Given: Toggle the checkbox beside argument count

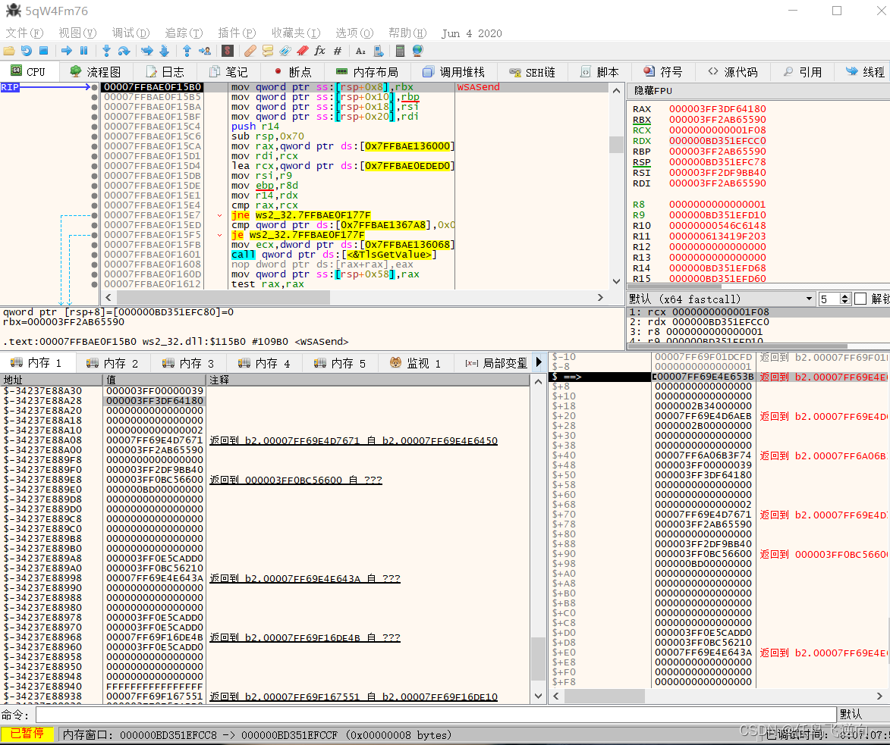Looking at the screenshot, I should [860, 299].
